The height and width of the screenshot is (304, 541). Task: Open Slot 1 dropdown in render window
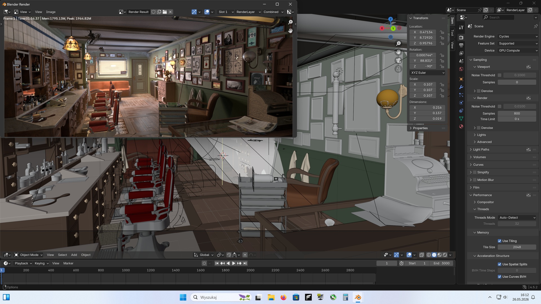pyautogui.click(x=226, y=12)
